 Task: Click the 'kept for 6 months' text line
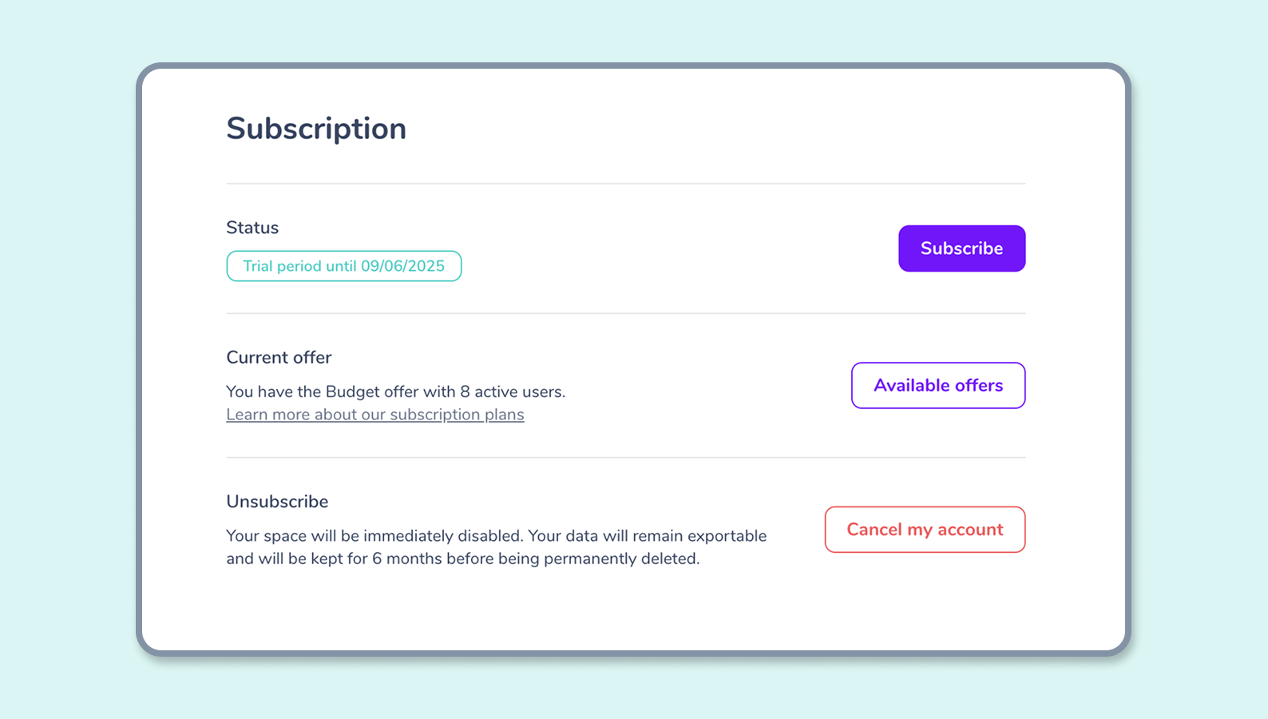click(463, 558)
